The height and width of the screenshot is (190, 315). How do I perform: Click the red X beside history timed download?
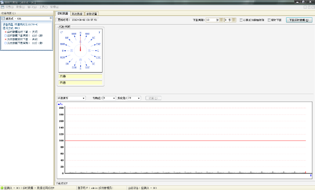point(6,39)
